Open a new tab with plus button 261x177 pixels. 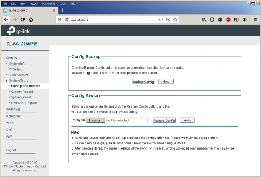(x=62, y=10)
